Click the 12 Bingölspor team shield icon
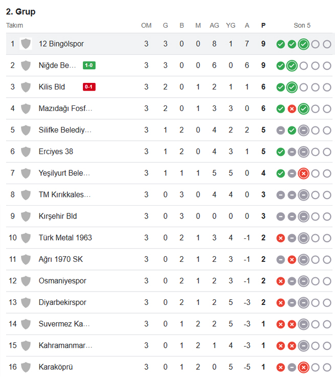 26,44
